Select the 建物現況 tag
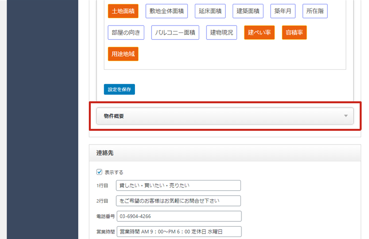 click(221, 32)
